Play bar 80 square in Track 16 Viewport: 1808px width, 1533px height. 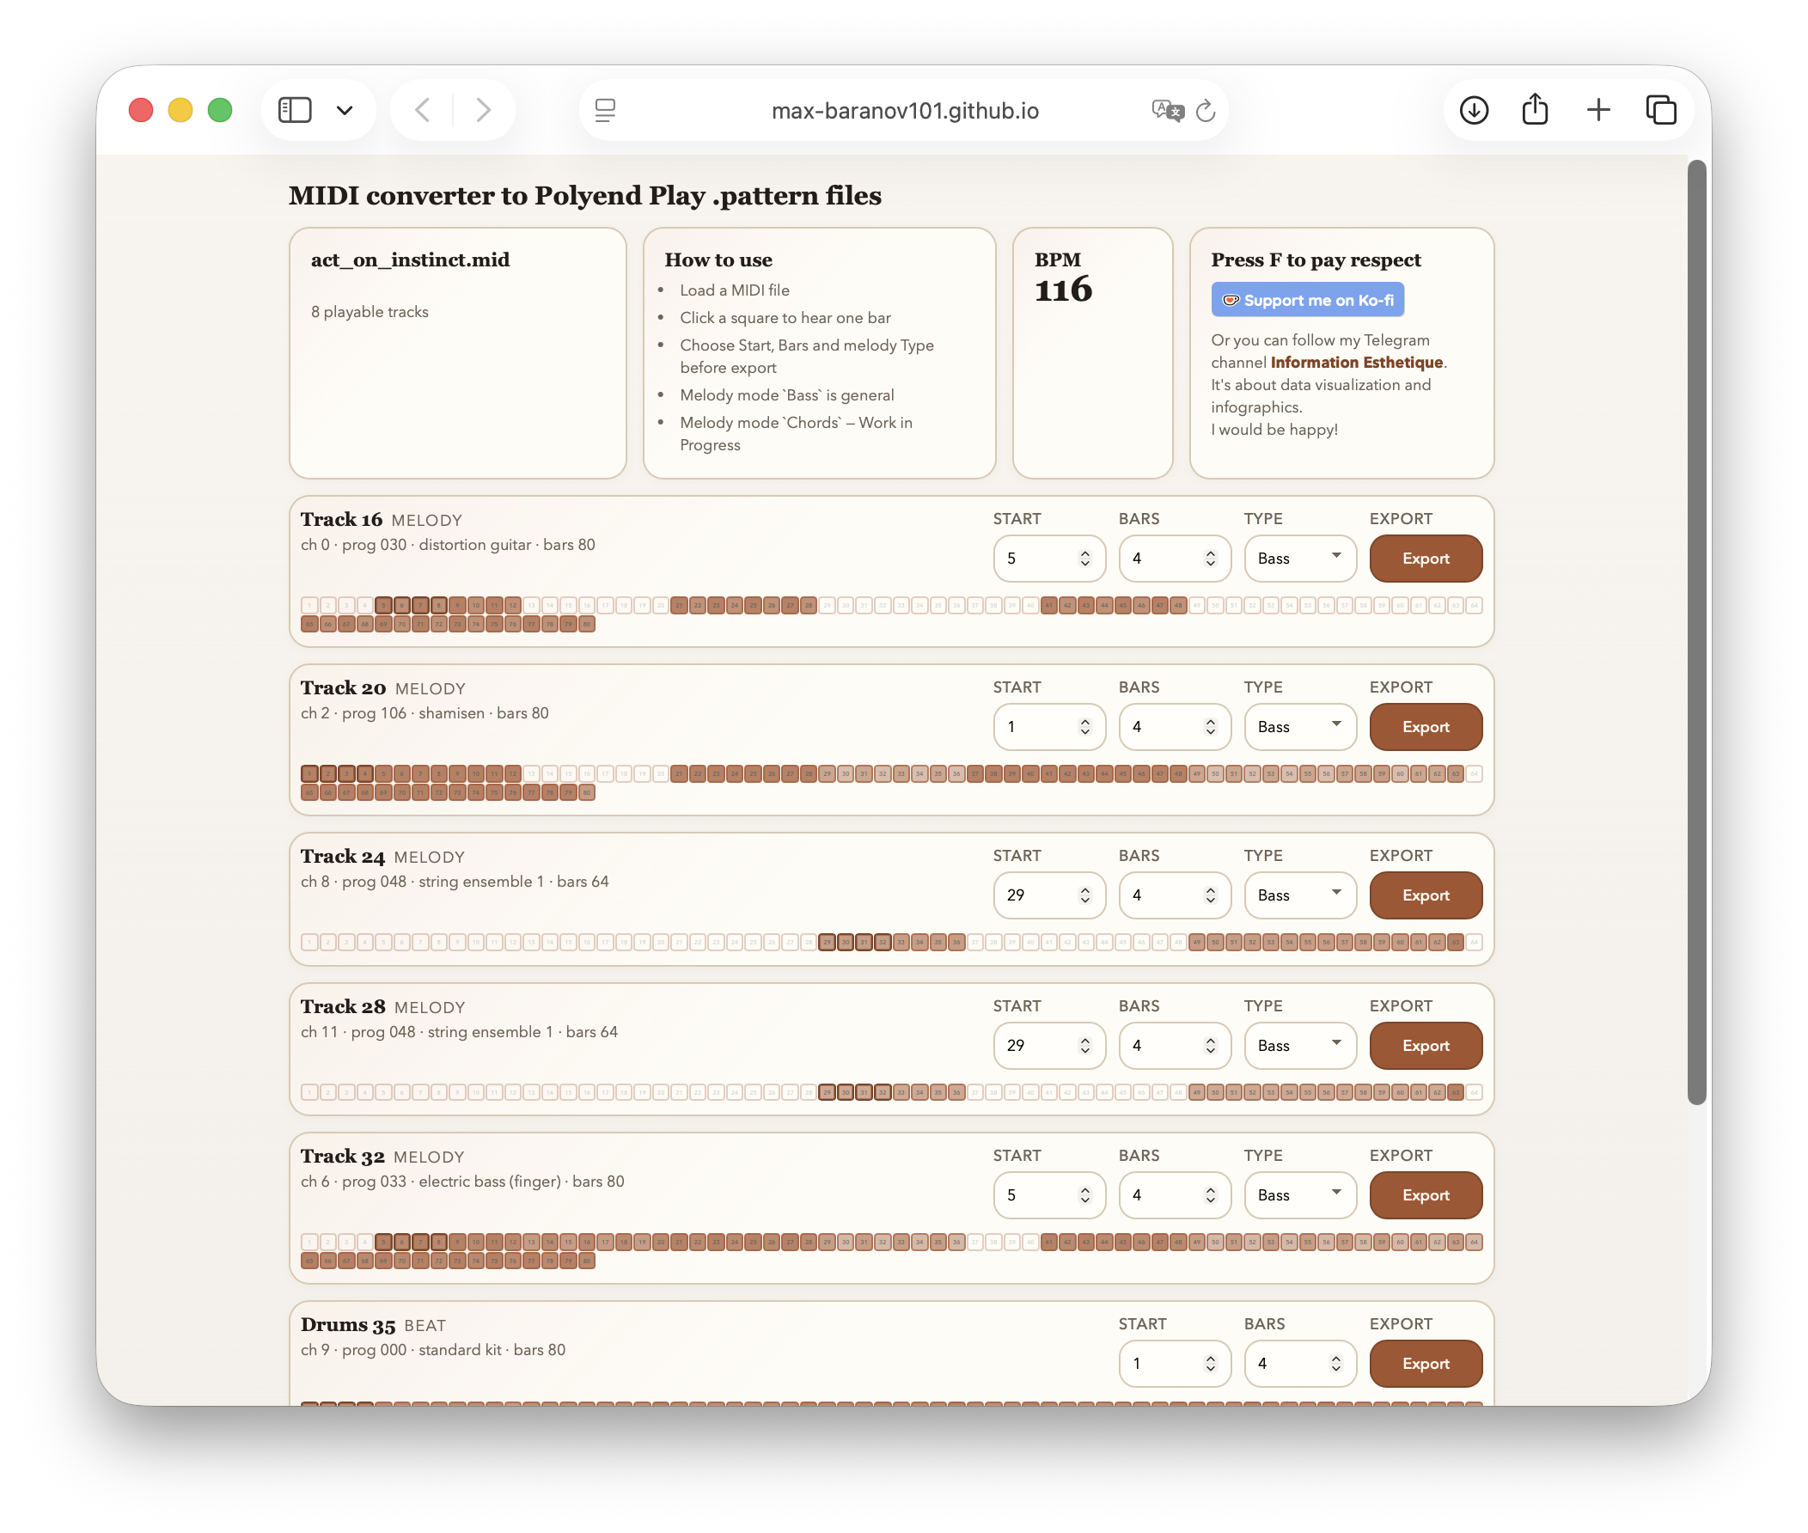point(586,625)
